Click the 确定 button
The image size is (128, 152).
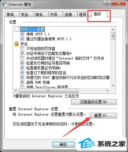point(63,145)
